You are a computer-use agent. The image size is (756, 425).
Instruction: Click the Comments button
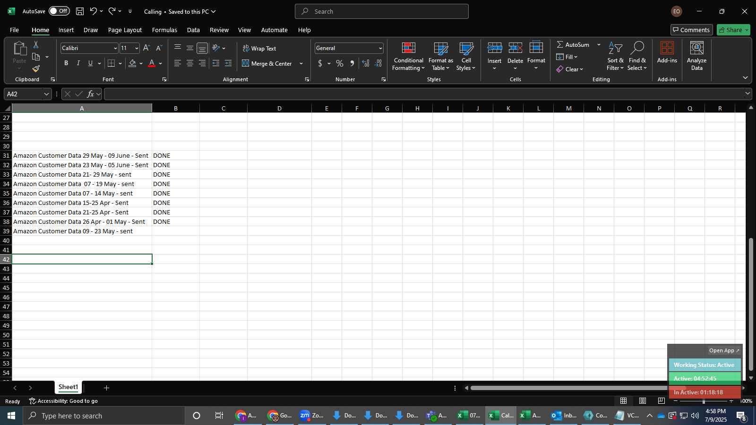(692, 30)
